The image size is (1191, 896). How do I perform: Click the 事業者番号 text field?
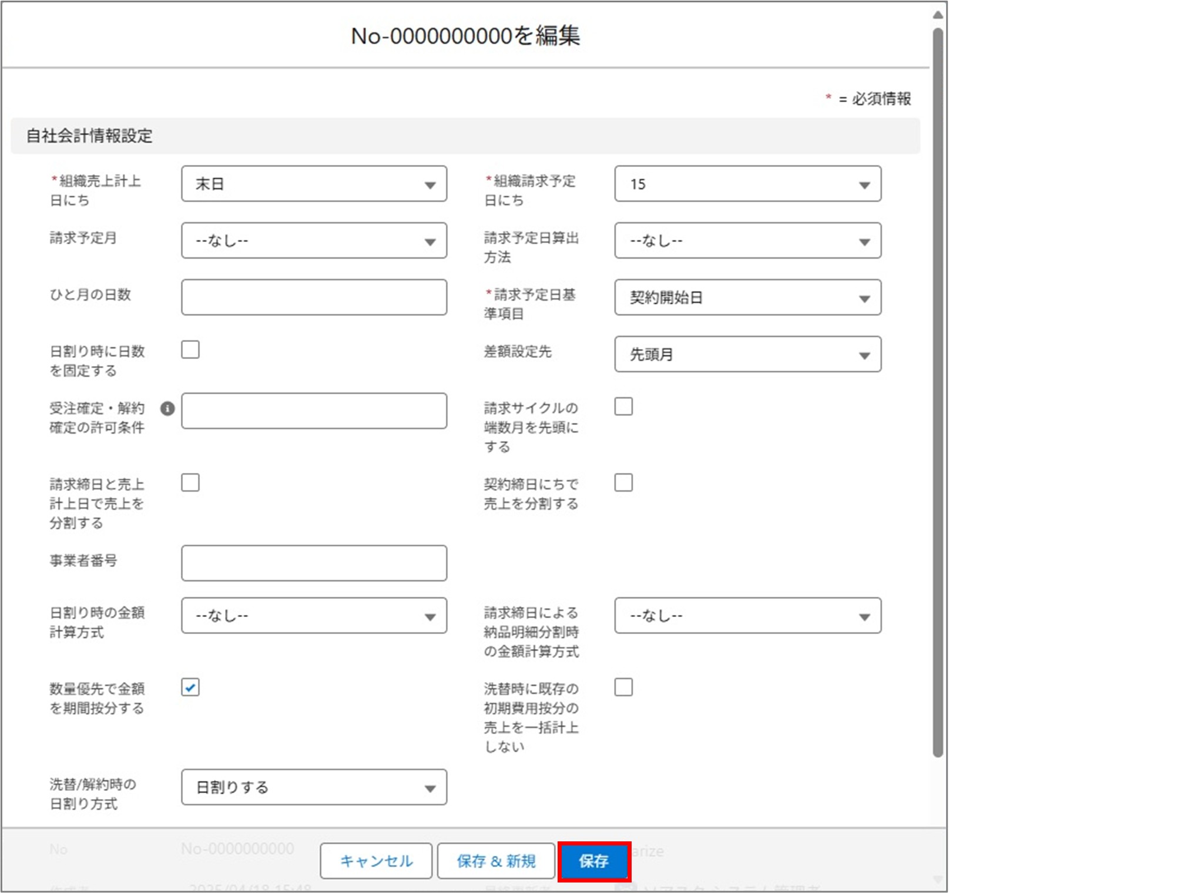[314, 562]
